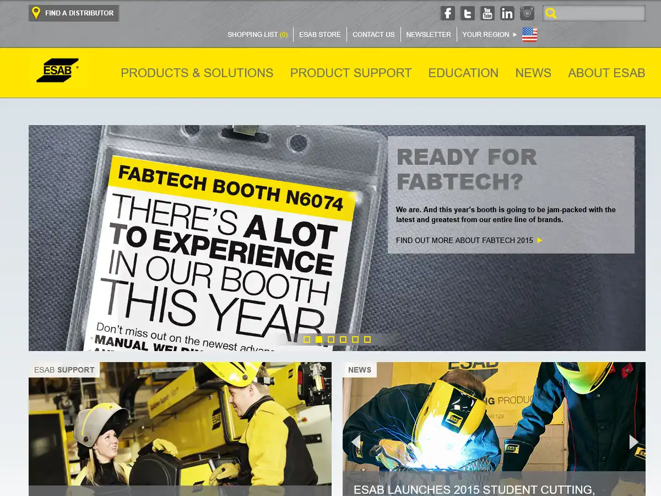Go to the ESAB Store link
The width and height of the screenshot is (661, 496).
(320, 34)
